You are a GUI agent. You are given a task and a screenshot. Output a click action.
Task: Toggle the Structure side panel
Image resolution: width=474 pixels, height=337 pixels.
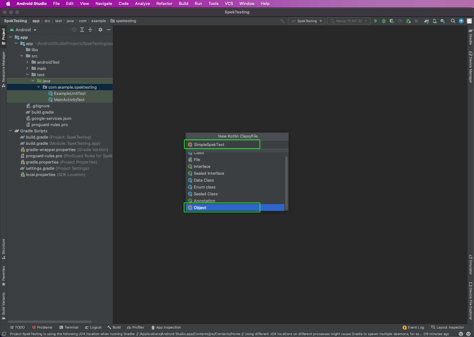[x=3, y=249]
